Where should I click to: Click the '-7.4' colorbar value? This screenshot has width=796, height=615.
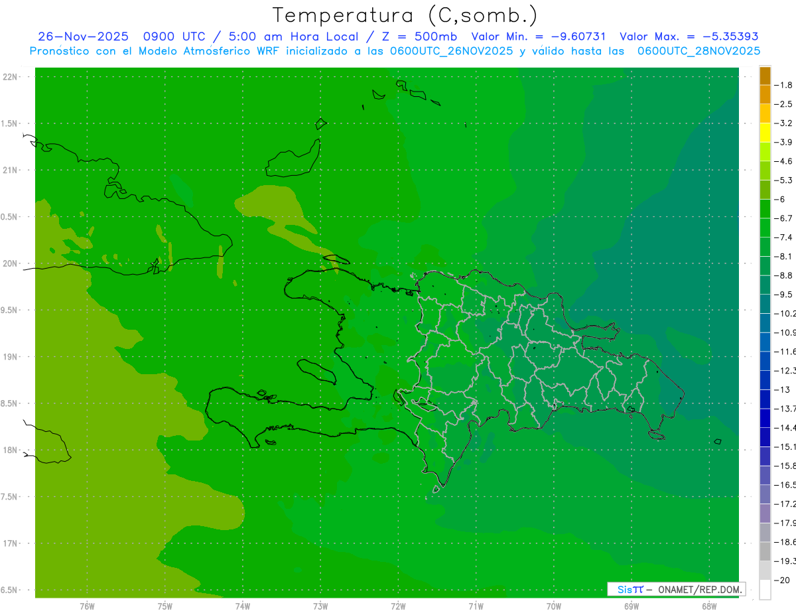point(785,237)
